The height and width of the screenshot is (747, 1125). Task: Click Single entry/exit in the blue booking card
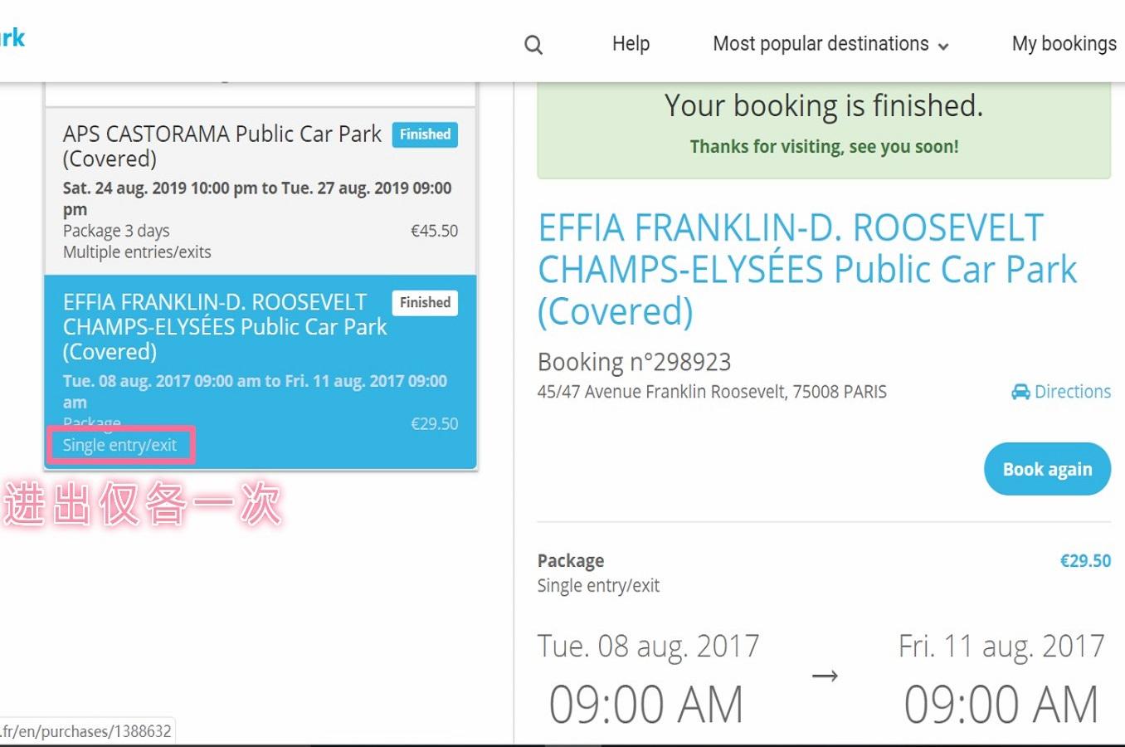point(120,445)
